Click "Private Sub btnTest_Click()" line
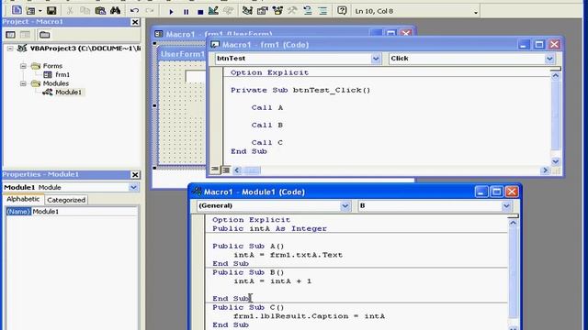This screenshot has width=588, height=330. (300, 90)
